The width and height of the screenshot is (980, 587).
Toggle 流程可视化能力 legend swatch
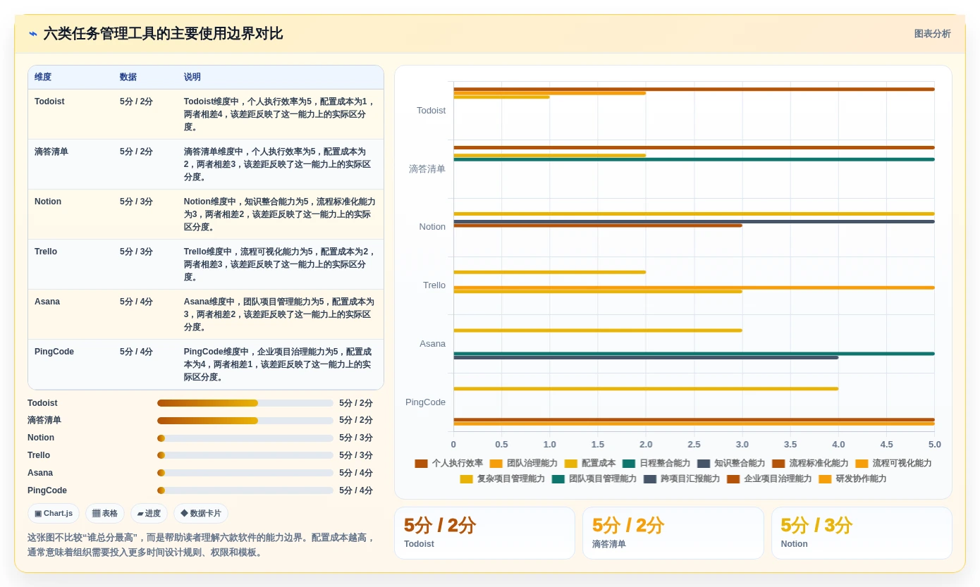tap(862, 464)
